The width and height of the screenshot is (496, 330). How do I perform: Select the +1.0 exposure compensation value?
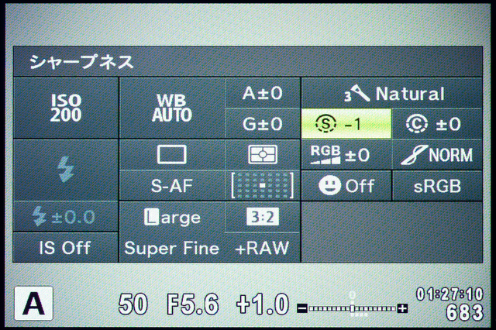pyautogui.click(x=263, y=304)
